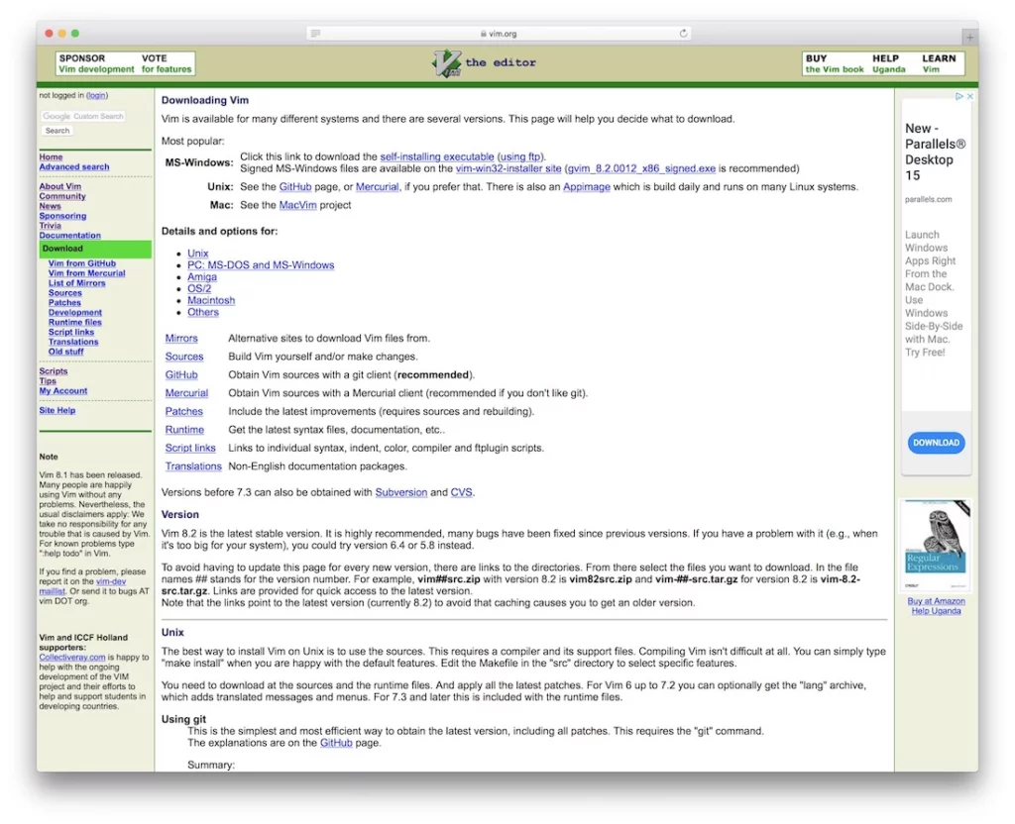The width and height of the screenshot is (1015, 824).
Task: Open Buy at Amazon link
Action: 936,601
